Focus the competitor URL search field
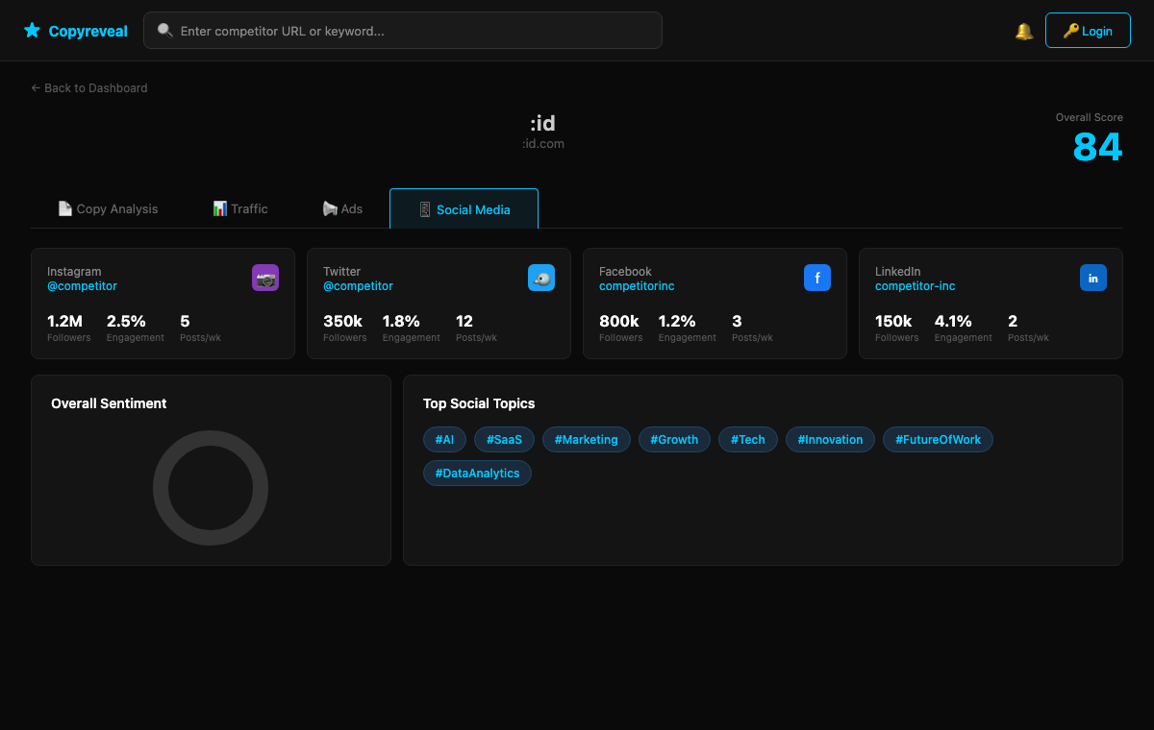 pyautogui.click(x=403, y=31)
